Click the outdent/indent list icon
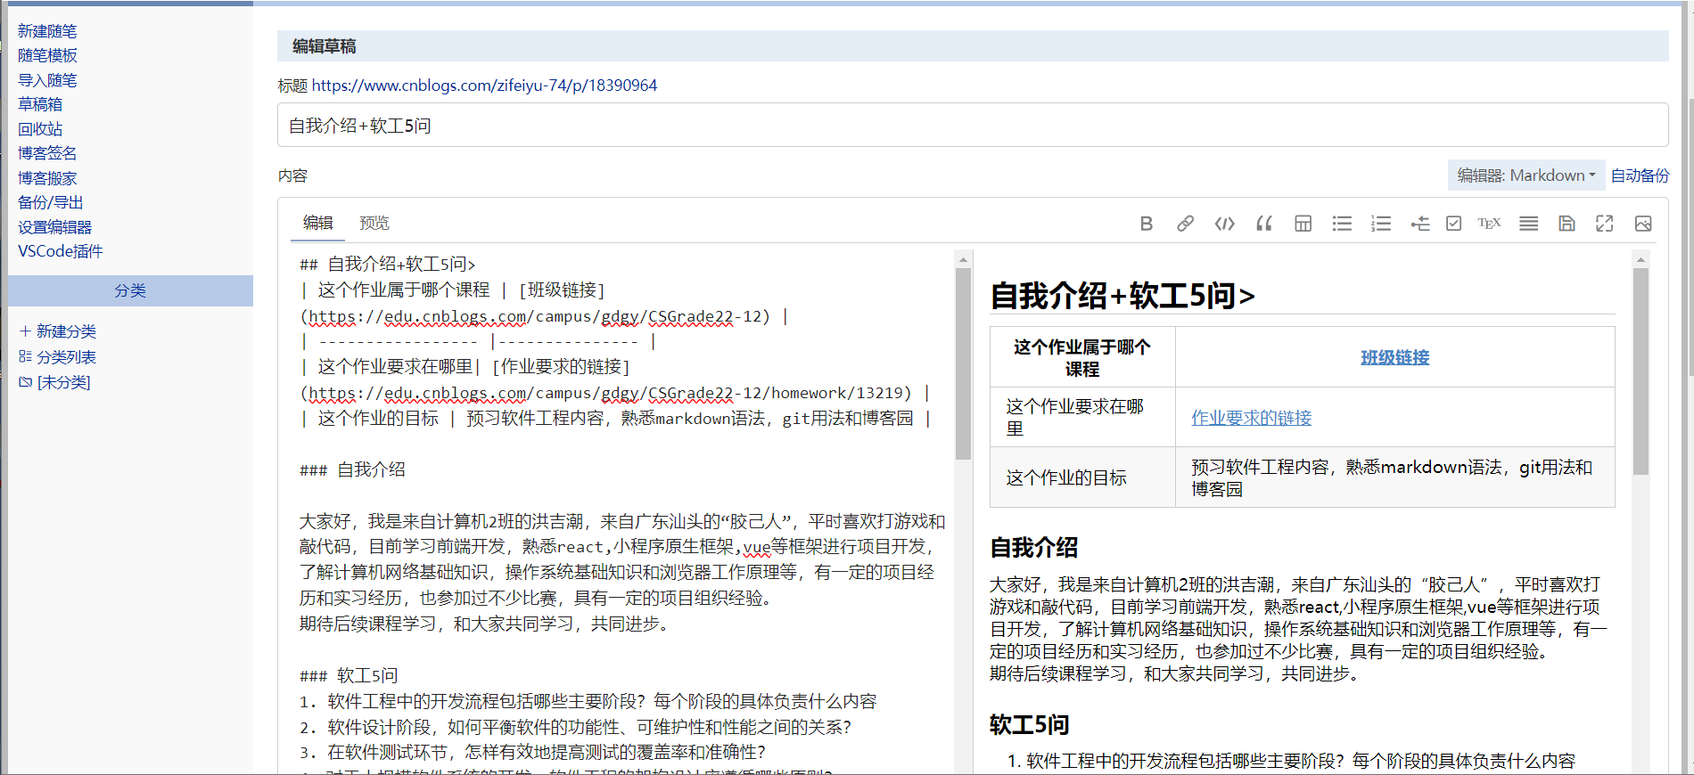 pos(1420,224)
